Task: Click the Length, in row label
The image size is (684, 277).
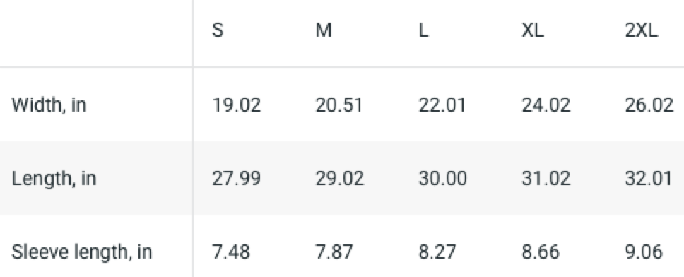Action: coord(54,178)
